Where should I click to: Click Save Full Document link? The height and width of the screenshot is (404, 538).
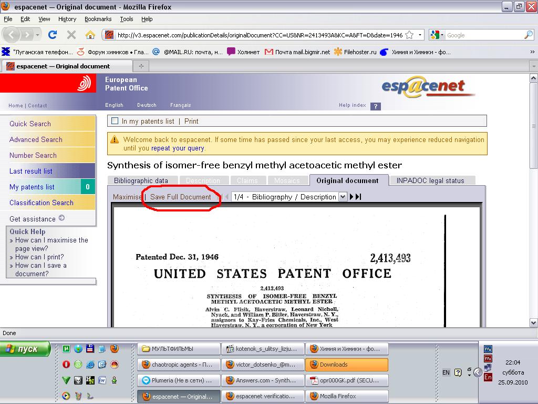click(x=180, y=197)
